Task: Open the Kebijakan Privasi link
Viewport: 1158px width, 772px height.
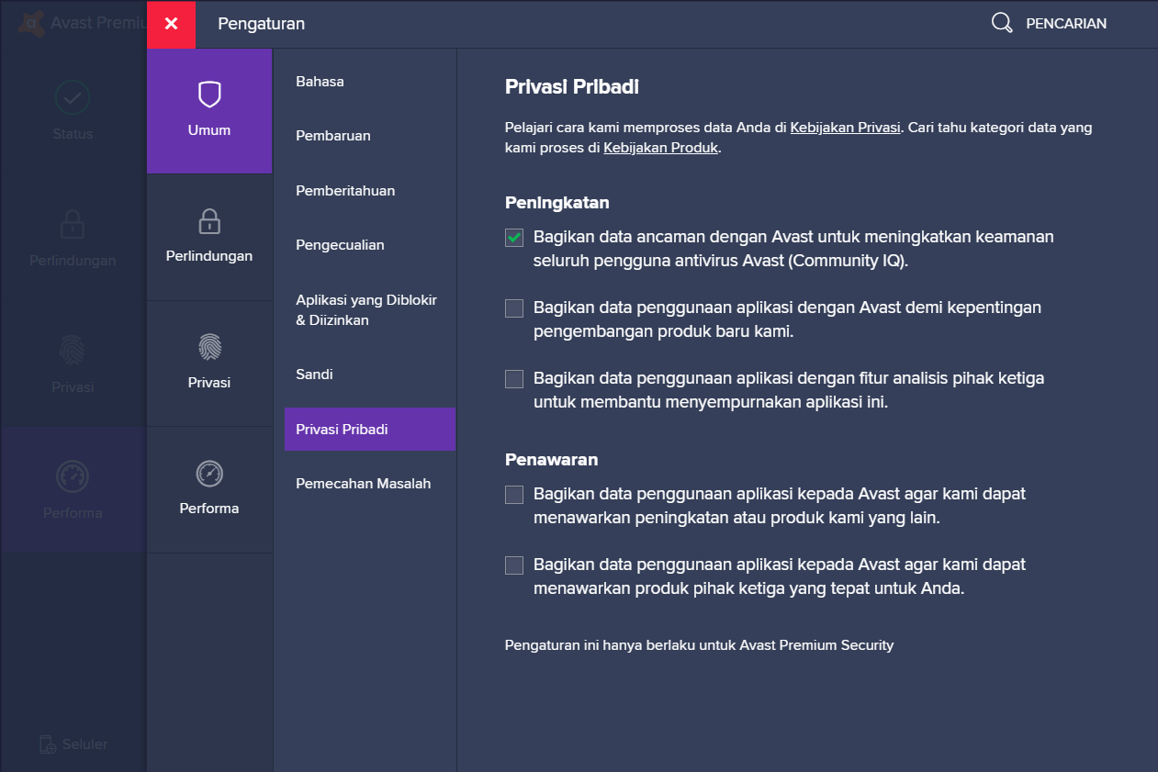Action: pos(845,128)
